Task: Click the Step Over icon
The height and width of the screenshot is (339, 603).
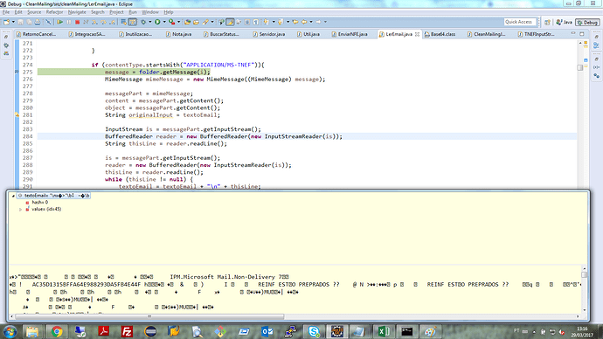Action: click(103, 22)
